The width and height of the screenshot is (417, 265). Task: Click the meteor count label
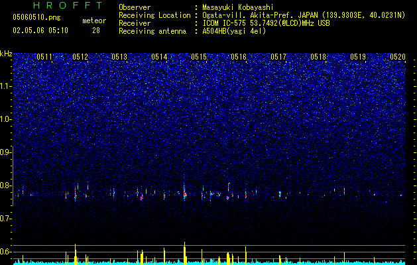[94, 21]
